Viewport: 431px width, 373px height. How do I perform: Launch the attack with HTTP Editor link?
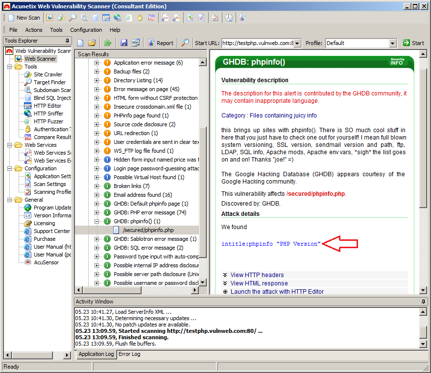[x=277, y=292]
